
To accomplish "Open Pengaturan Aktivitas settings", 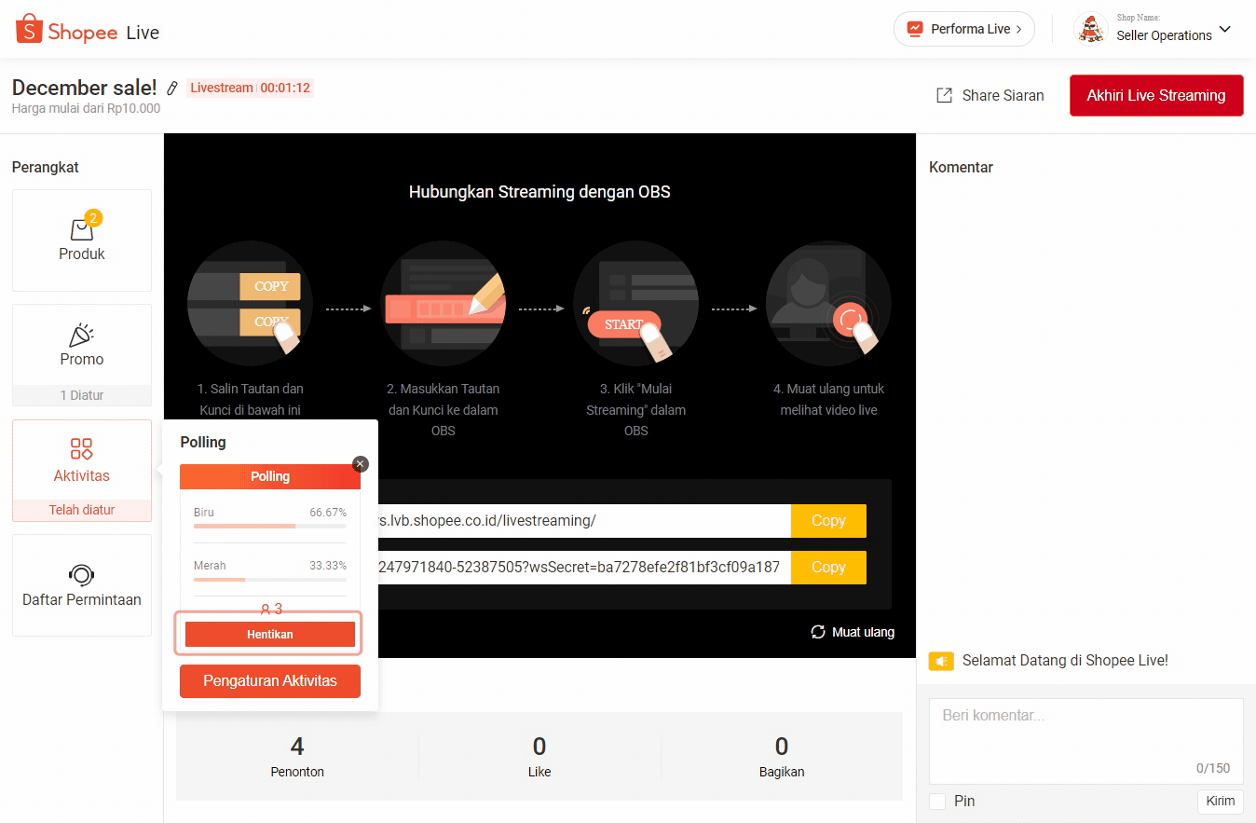I will [x=269, y=680].
